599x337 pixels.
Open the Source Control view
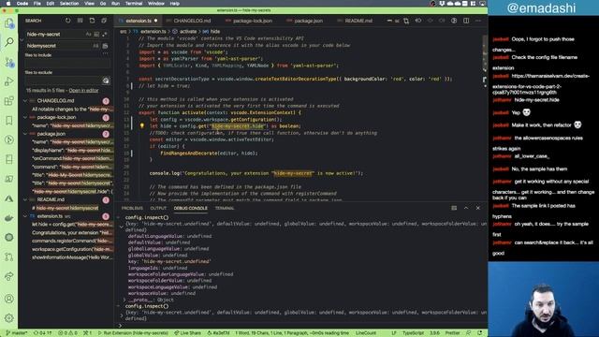point(9,62)
